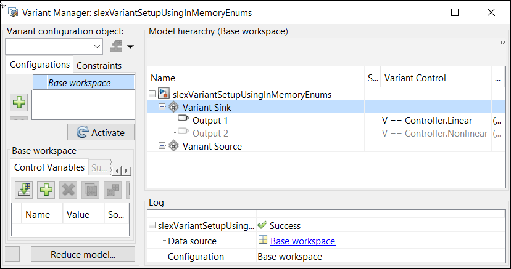Viewport: 511px width, 269px height.
Task: Click the Reduce model... button
Action: [x=83, y=255]
